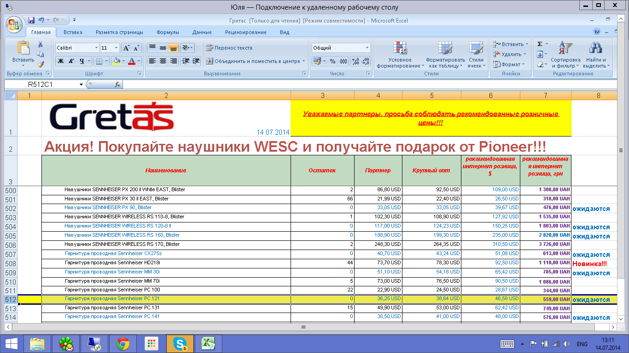Open the ICQ flower icon on the taskbar

(65, 343)
